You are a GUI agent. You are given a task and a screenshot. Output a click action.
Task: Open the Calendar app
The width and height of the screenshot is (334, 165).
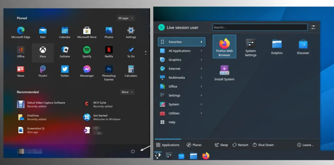pos(65,33)
